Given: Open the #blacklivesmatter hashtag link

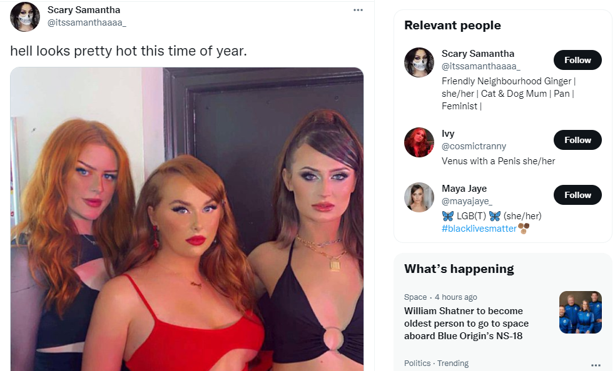Looking at the screenshot, I should point(479,229).
